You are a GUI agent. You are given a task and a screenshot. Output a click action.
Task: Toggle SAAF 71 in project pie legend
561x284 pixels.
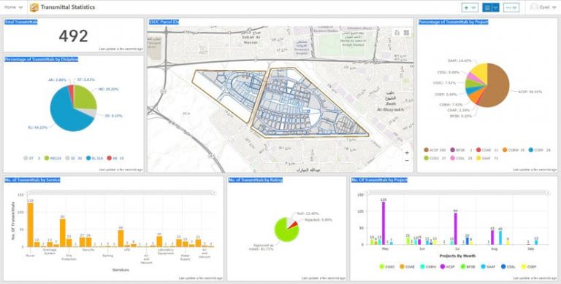487,158
